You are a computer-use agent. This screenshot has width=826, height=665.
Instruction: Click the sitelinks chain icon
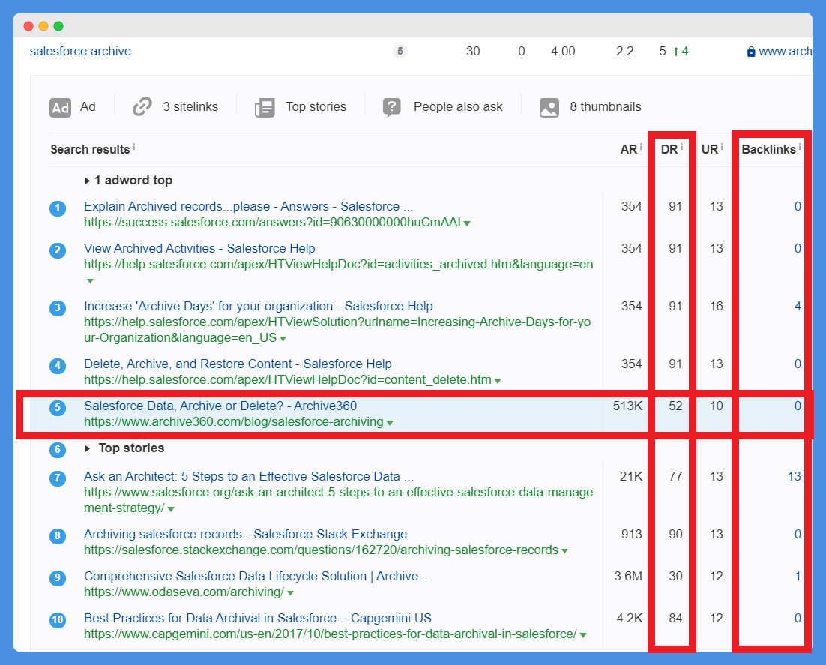click(x=142, y=106)
